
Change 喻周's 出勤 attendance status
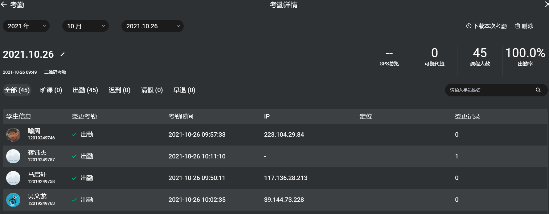coord(83,134)
